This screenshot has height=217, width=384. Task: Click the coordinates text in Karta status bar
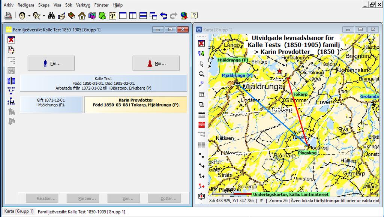[x=231, y=201]
